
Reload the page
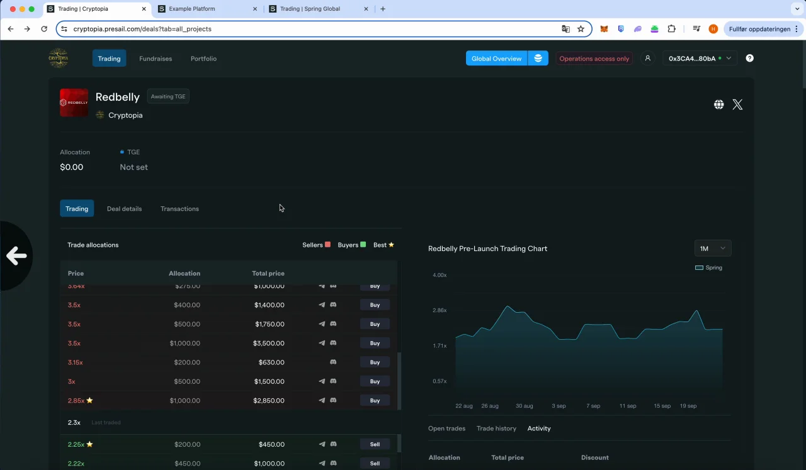pyautogui.click(x=44, y=29)
